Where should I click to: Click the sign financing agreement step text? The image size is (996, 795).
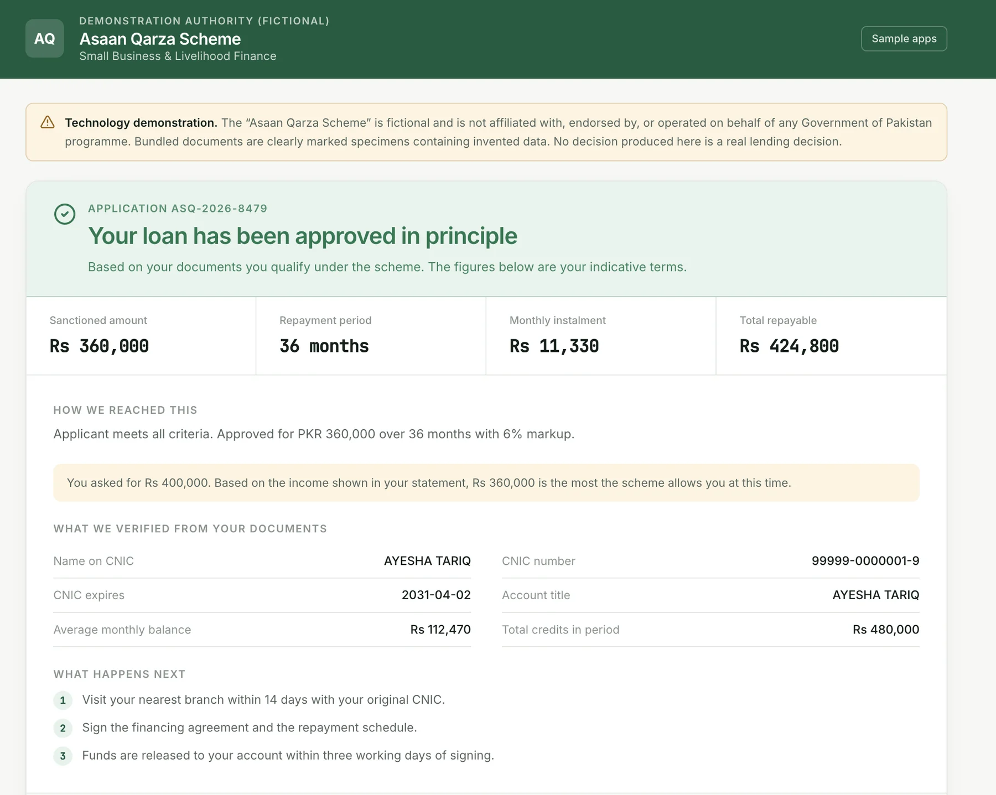click(250, 728)
